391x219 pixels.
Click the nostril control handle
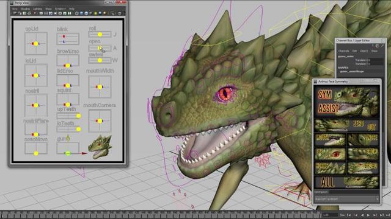click(x=36, y=105)
